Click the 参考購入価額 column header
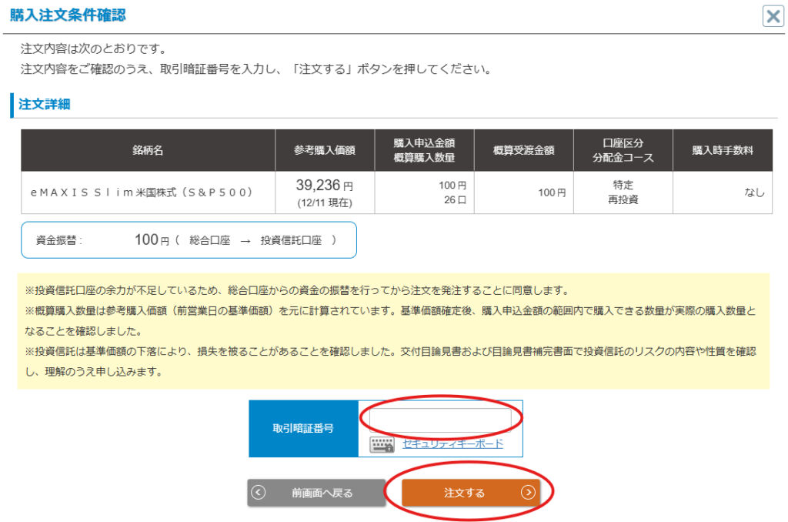The height and width of the screenshot is (522, 788). pyautogui.click(x=324, y=150)
